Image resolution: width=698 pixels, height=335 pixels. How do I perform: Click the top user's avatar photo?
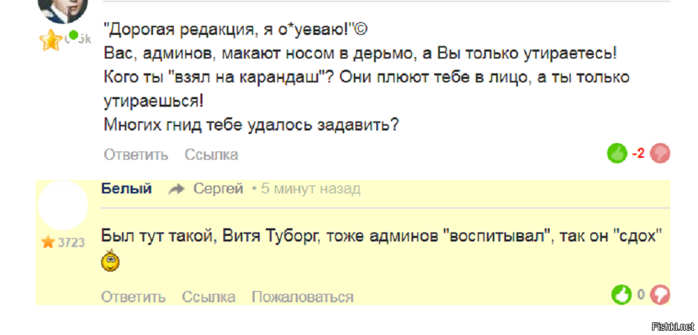pos(62,10)
